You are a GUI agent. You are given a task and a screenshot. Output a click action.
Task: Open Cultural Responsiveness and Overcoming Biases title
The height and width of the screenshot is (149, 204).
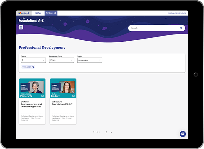tap(31, 104)
